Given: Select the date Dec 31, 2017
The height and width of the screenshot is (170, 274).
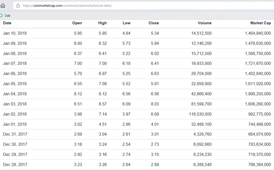Looking at the screenshot, I should point(15,134).
